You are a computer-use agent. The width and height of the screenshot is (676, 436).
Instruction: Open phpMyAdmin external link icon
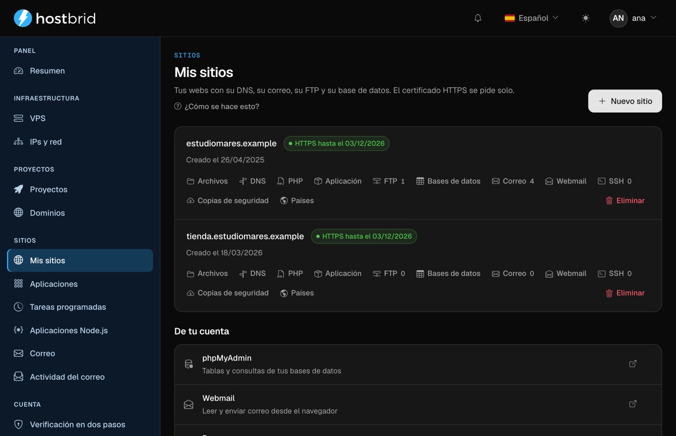[632, 364]
